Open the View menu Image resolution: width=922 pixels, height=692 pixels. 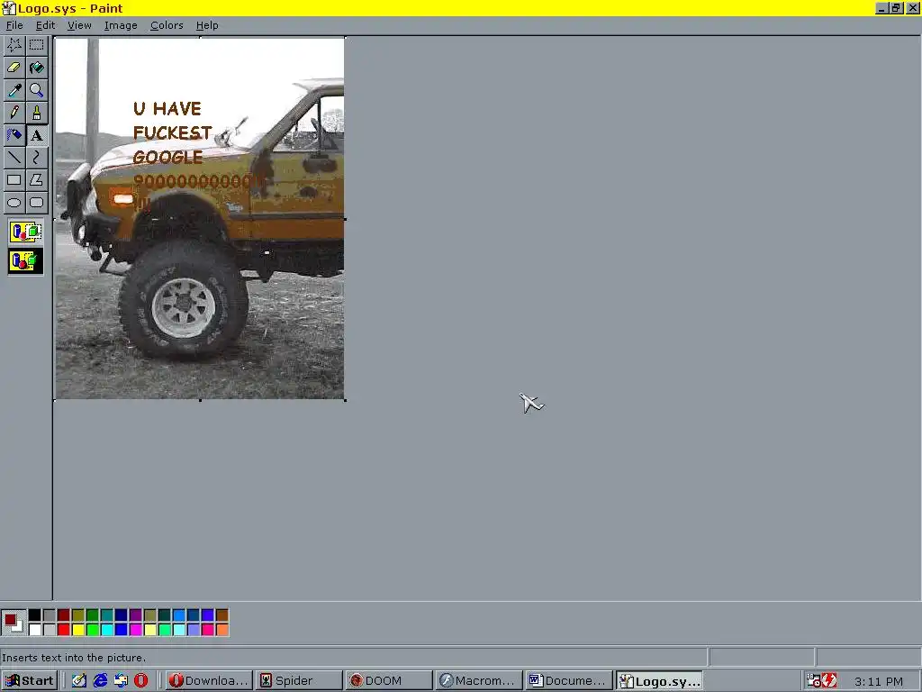coord(79,25)
